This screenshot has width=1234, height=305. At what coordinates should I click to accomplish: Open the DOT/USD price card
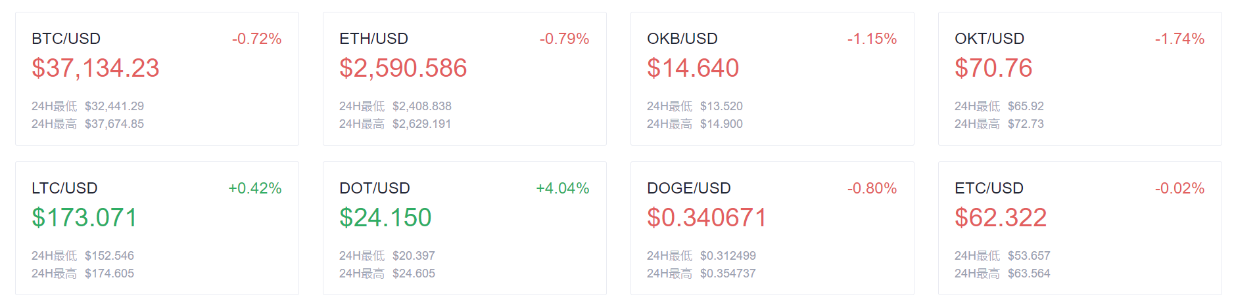pos(465,228)
